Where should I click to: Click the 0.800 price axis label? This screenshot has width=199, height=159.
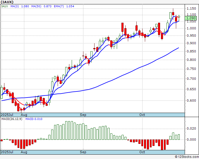[191, 60]
